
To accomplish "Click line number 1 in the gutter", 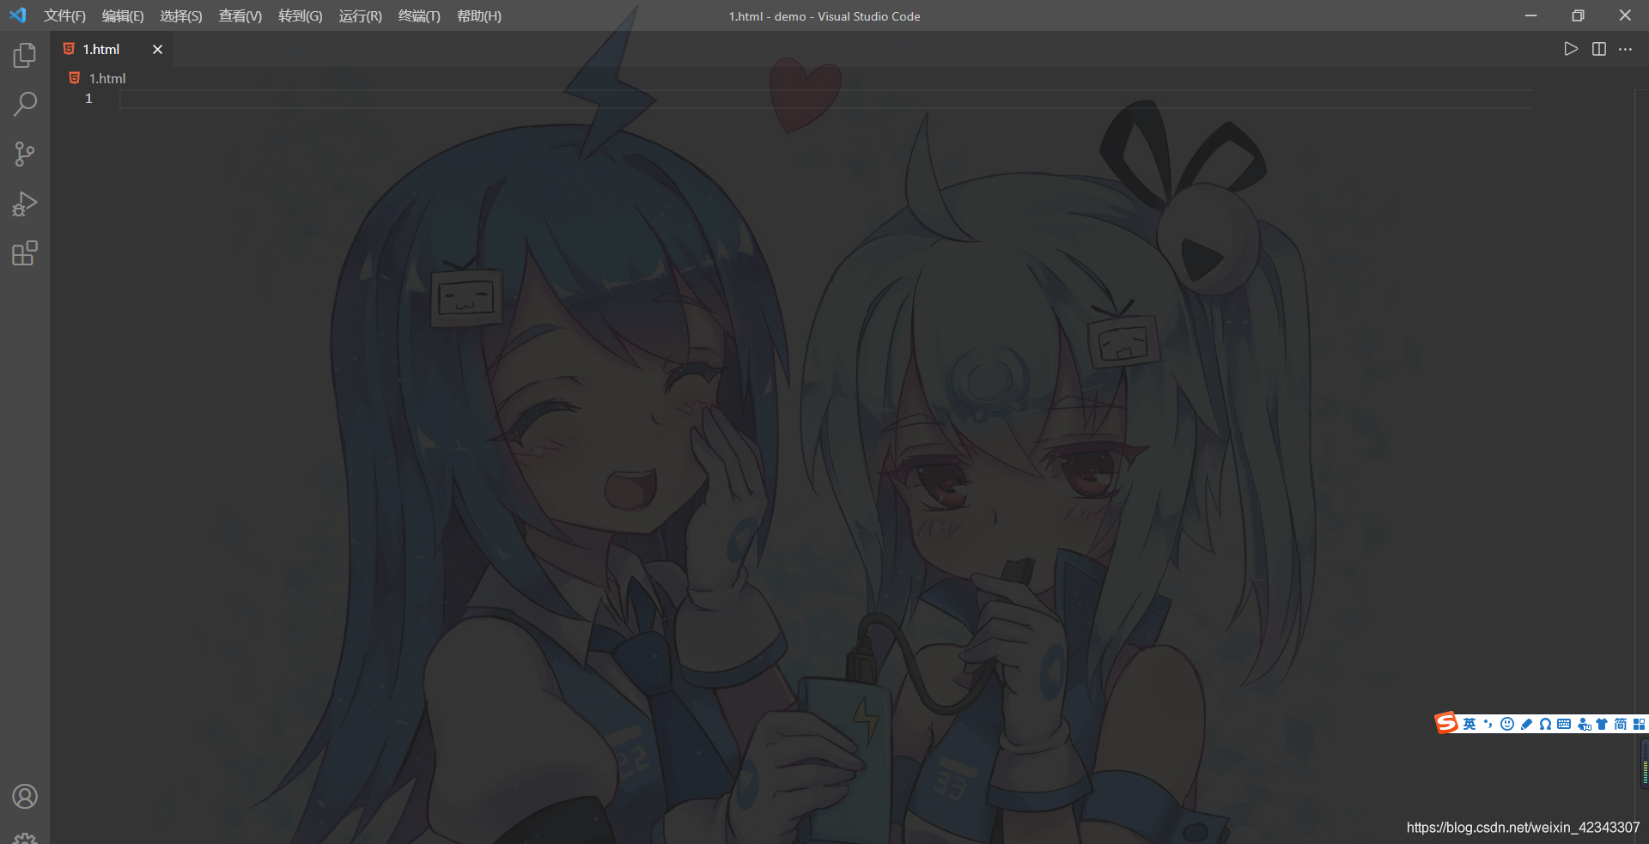I will click(88, 99).
